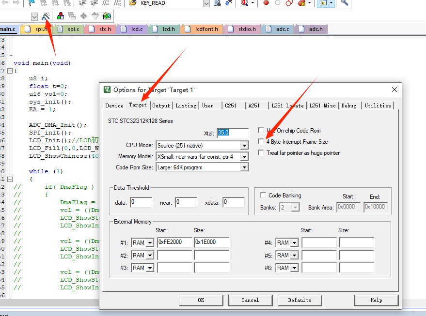Open the L251 Misc tab
Screen dimensions: 426x316
322,105
